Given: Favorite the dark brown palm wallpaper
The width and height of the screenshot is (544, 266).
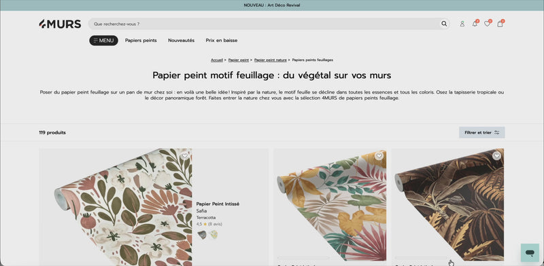Looking at the screenshot, I should point(496,156).
